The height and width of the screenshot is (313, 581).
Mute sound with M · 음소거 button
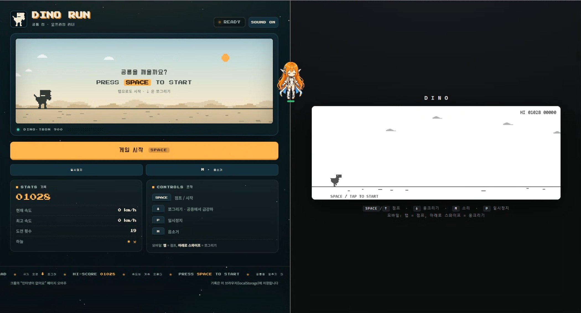point(212,170)
